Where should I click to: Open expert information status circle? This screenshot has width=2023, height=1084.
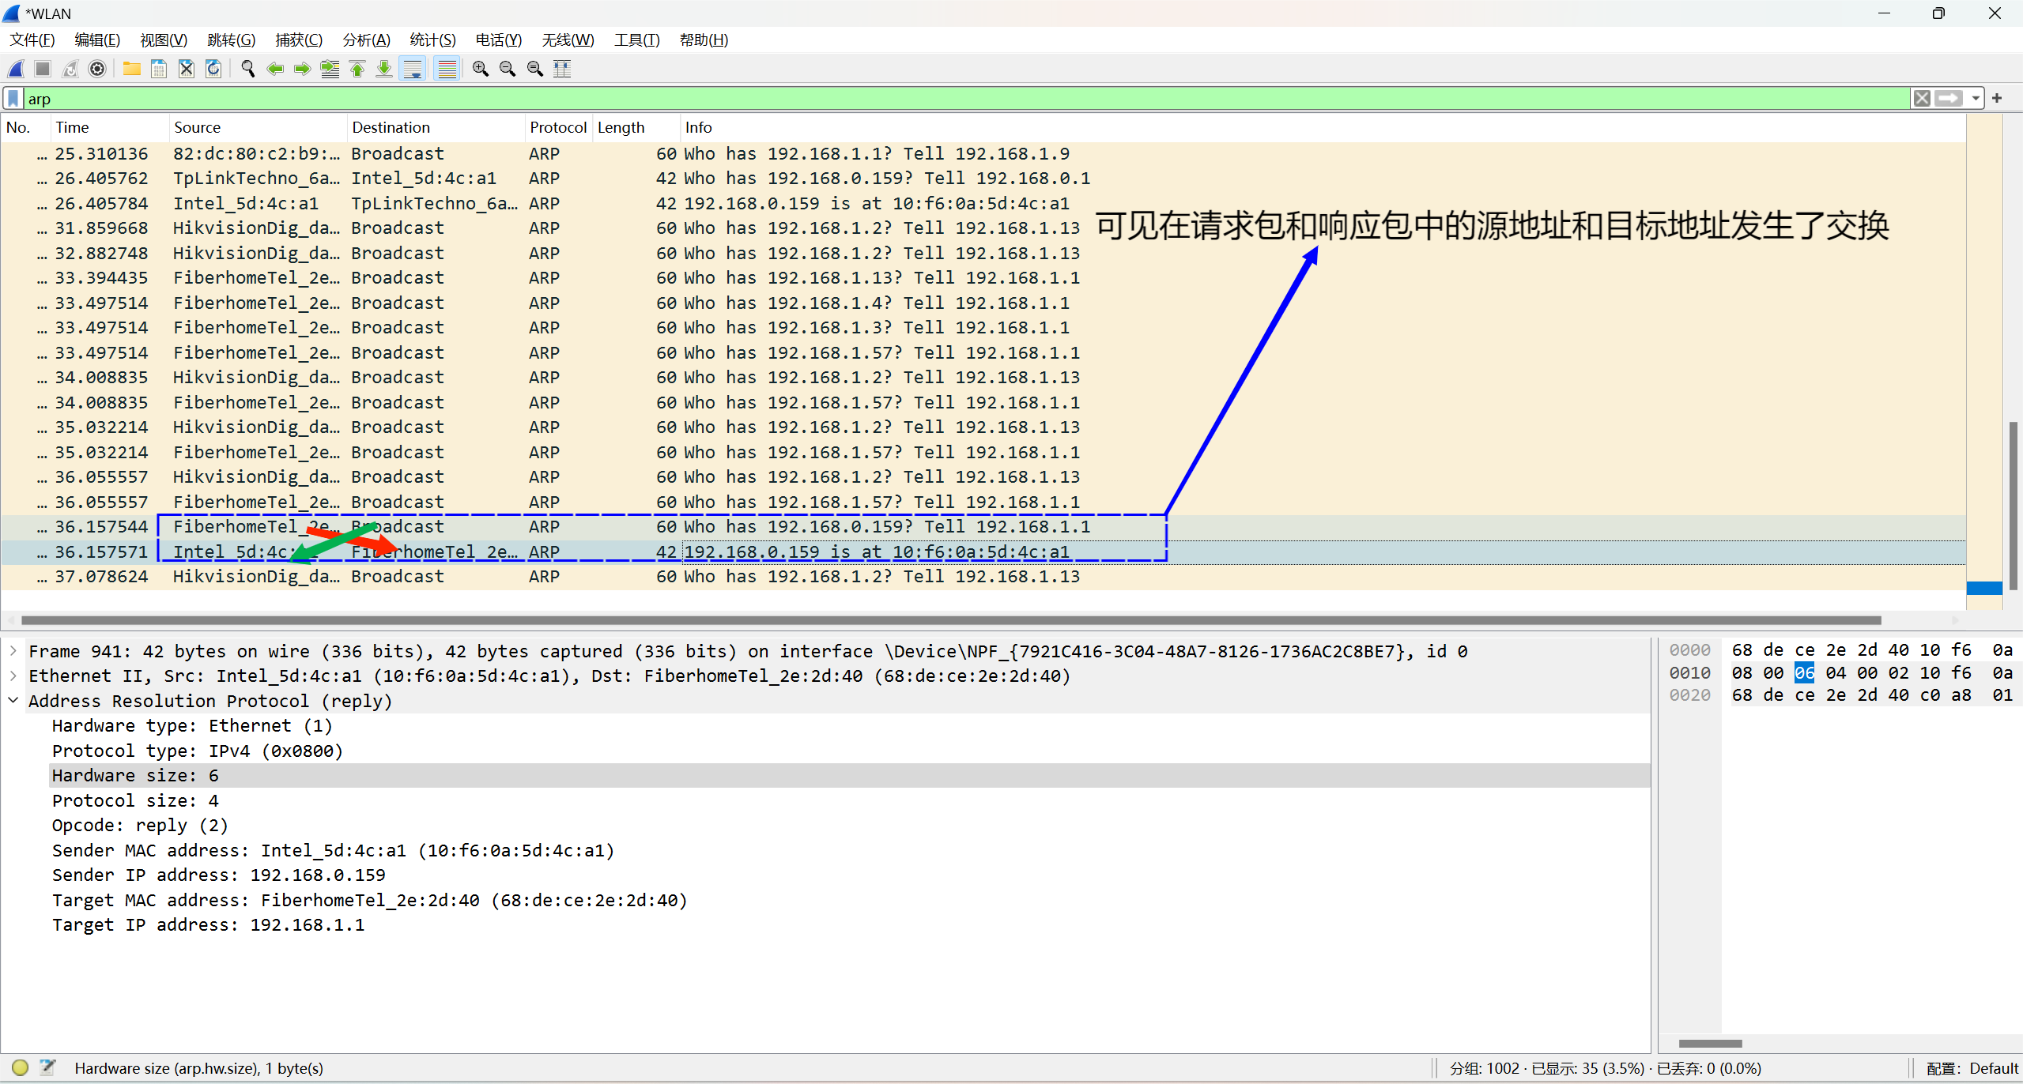[21, 1068]
